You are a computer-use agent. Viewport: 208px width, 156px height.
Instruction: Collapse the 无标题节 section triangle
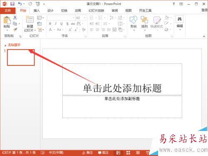point(5,45)
